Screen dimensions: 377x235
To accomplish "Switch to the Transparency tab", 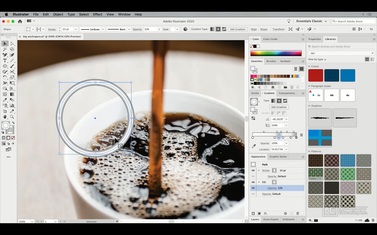I will click(x=287, y=93).
